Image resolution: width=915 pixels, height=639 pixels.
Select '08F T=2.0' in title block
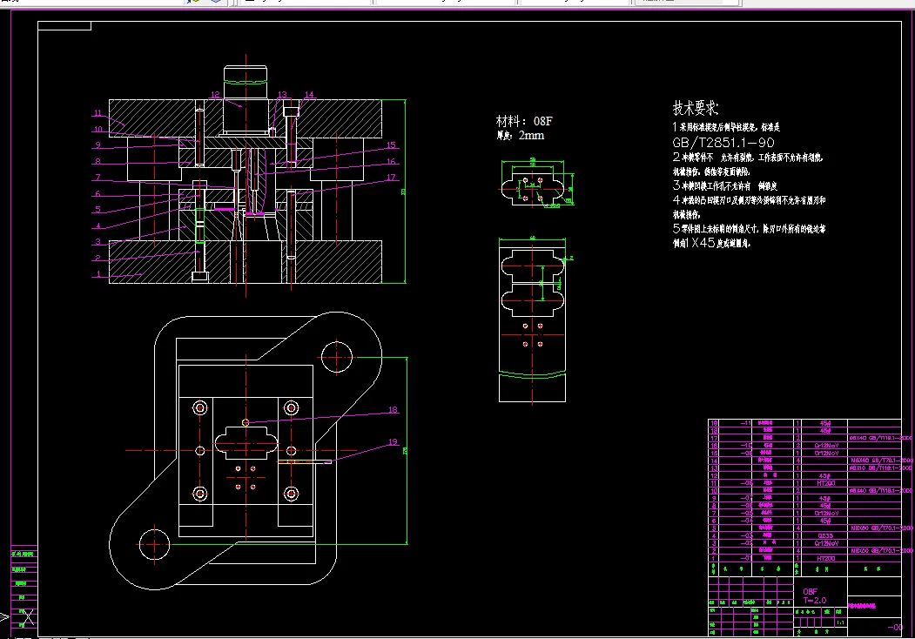[x=814, y=595]
